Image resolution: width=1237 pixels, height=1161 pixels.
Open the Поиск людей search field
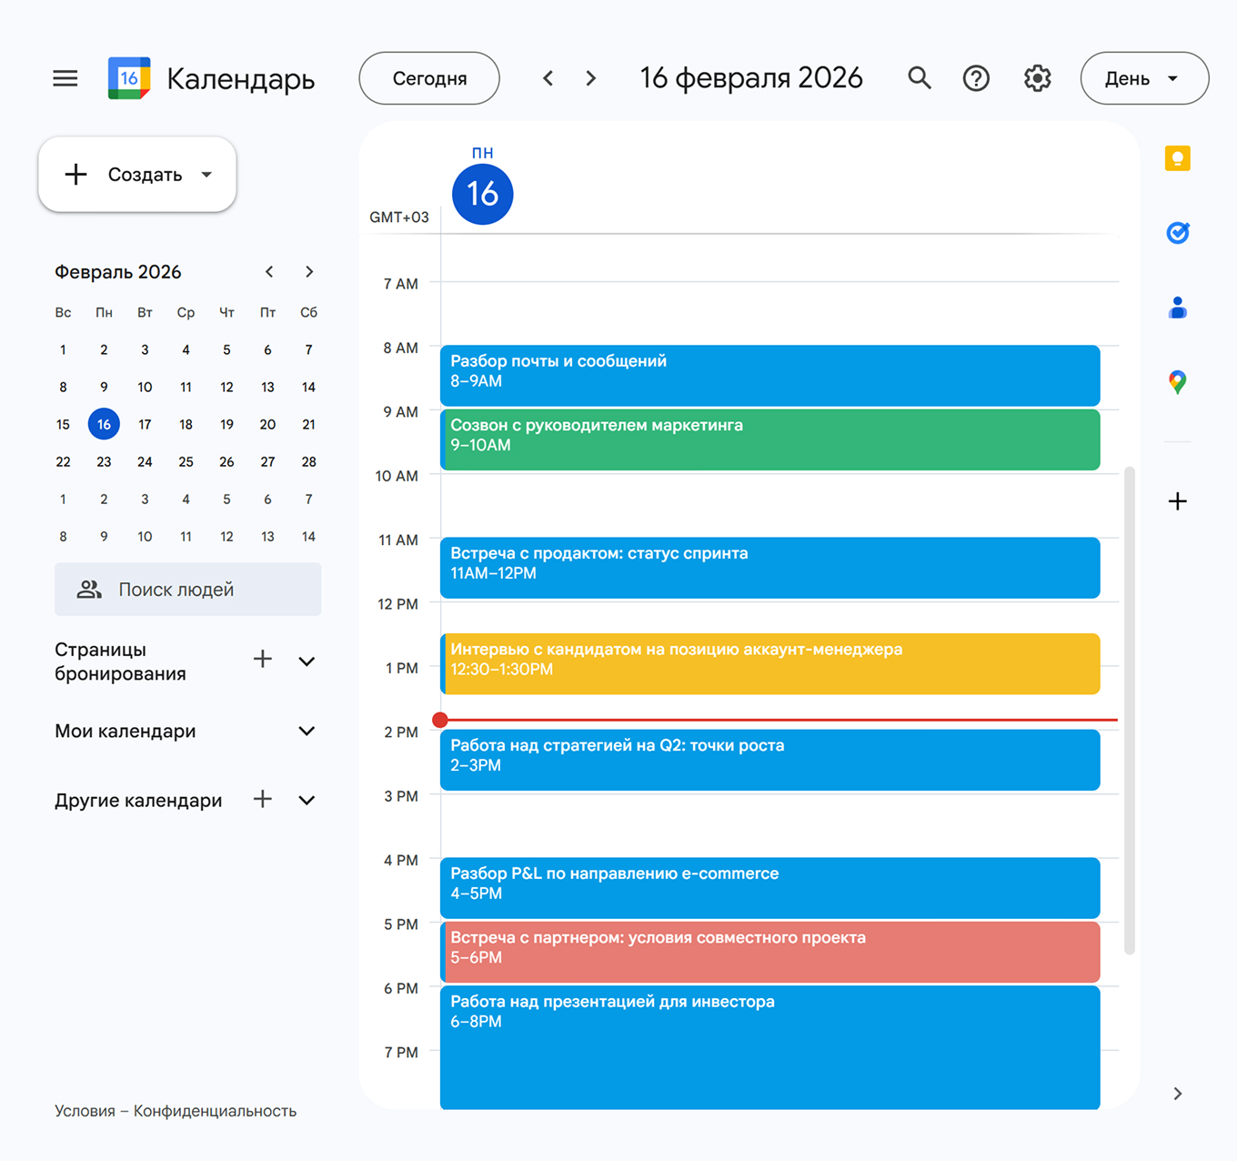coord(187,589)
